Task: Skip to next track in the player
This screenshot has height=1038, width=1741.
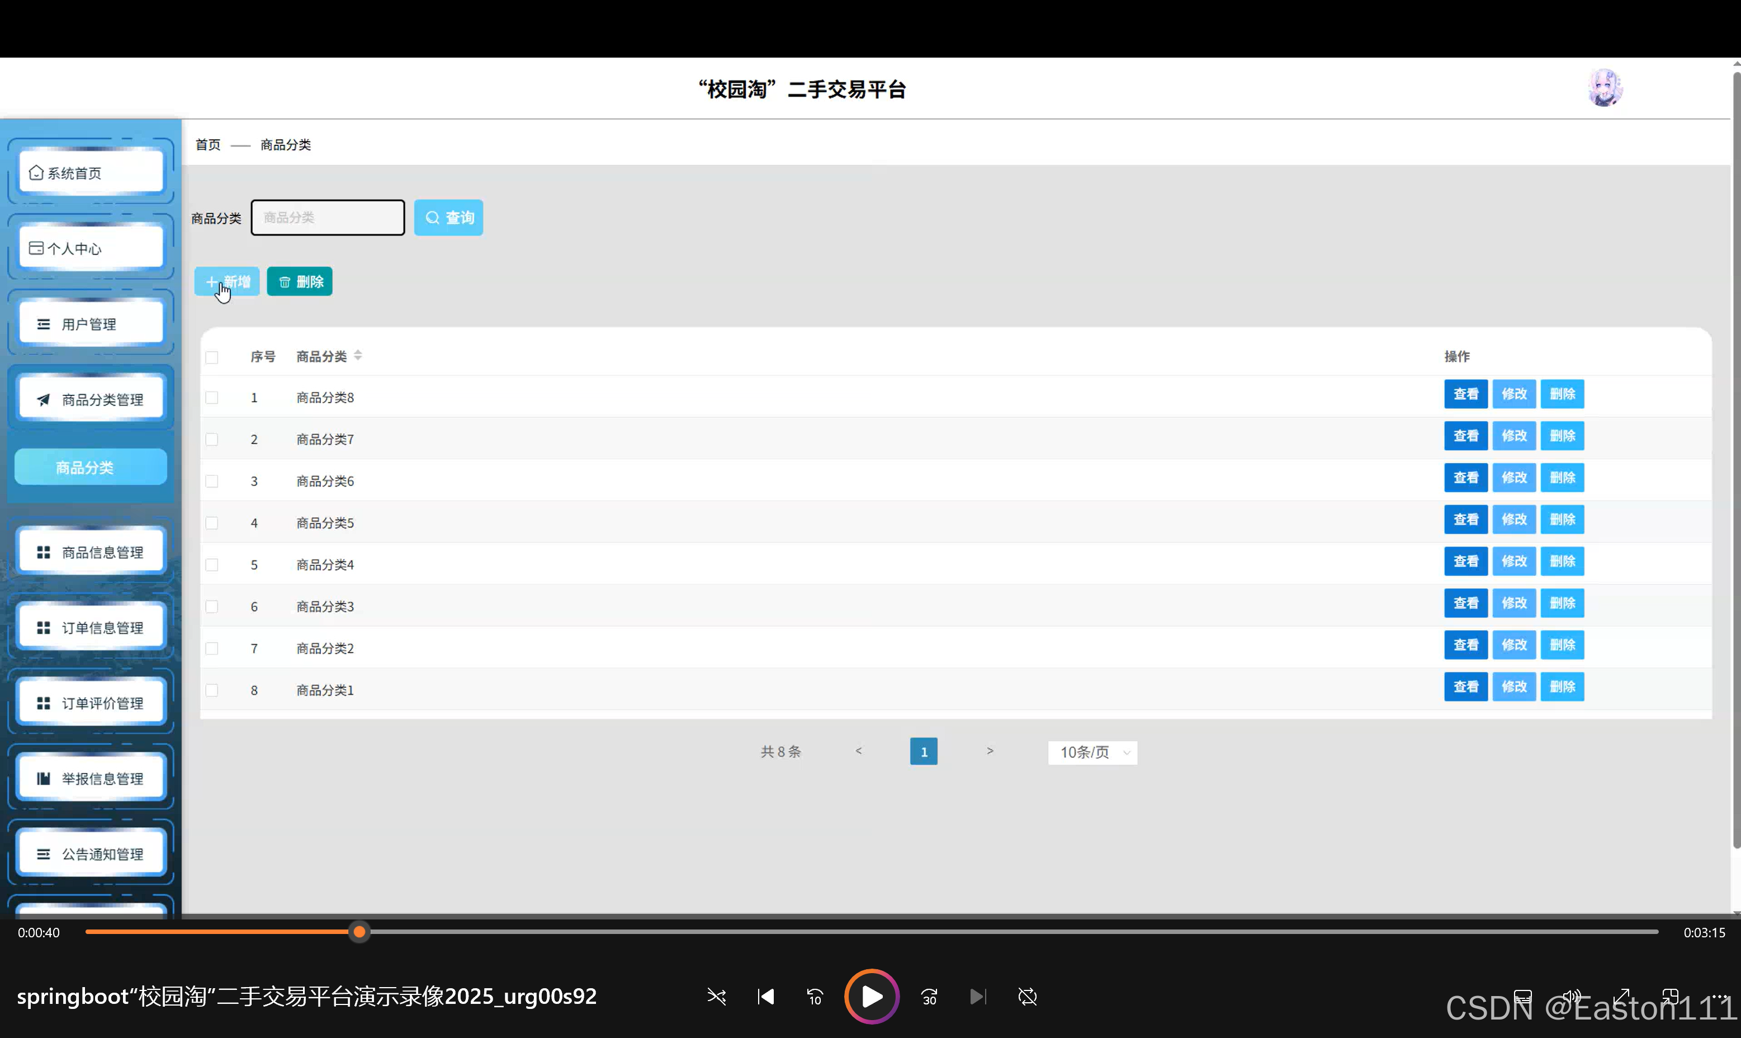Action: click(978, 996)
